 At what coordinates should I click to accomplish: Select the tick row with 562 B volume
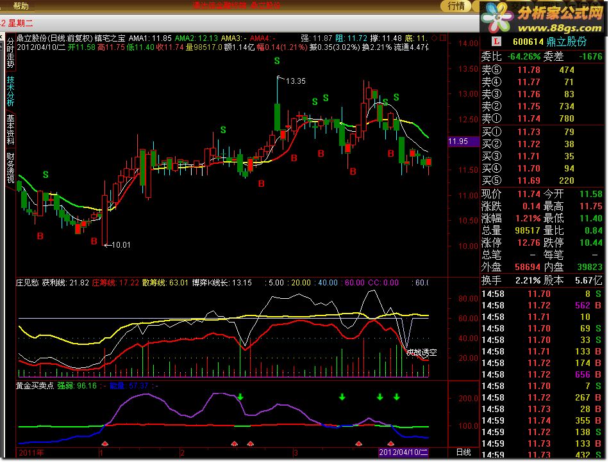(x=542, y=305)
